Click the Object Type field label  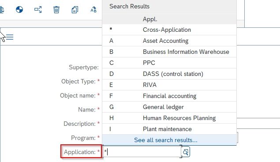pos(78,81)
